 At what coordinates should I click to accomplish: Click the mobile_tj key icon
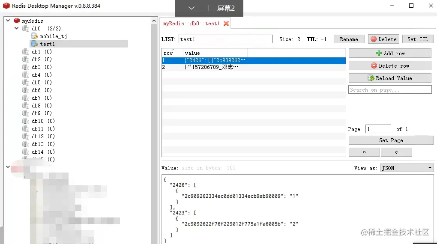pos(34,36)
